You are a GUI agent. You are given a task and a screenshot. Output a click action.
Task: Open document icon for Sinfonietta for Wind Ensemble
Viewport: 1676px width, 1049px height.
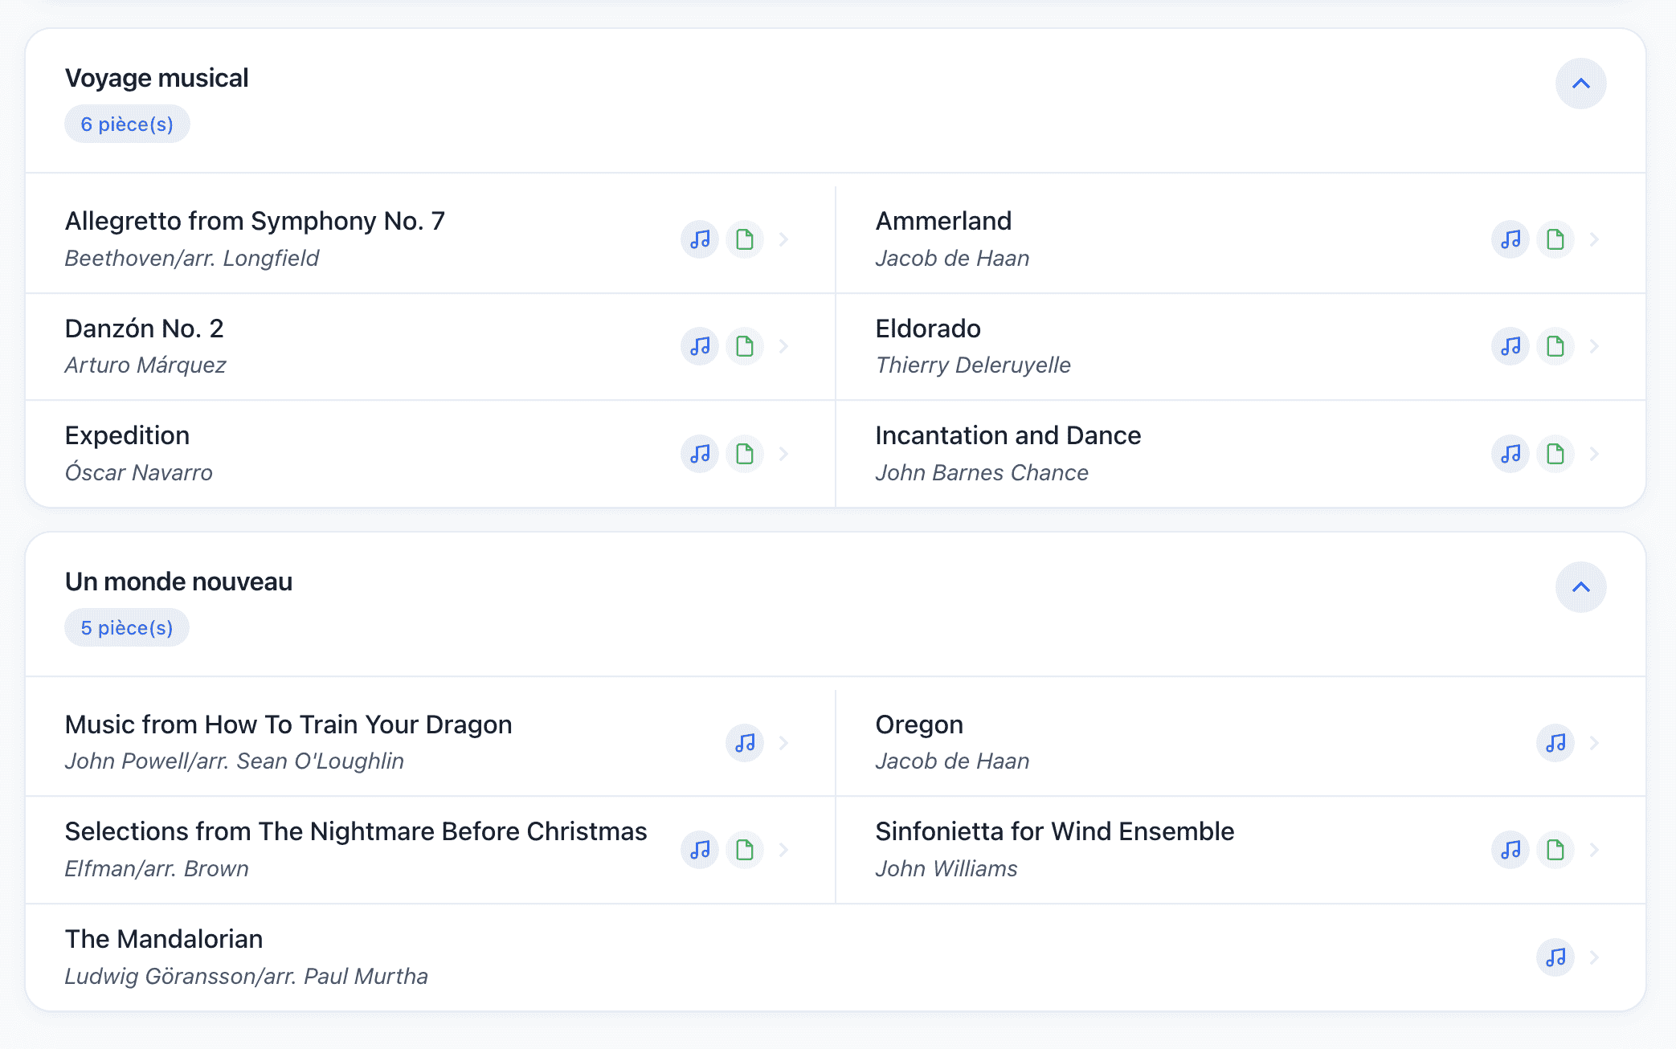1555,850
